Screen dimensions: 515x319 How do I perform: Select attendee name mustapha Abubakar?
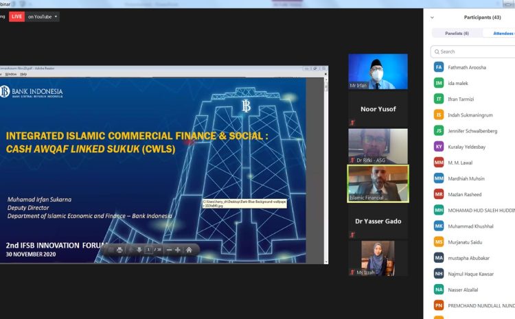point(469,258)
